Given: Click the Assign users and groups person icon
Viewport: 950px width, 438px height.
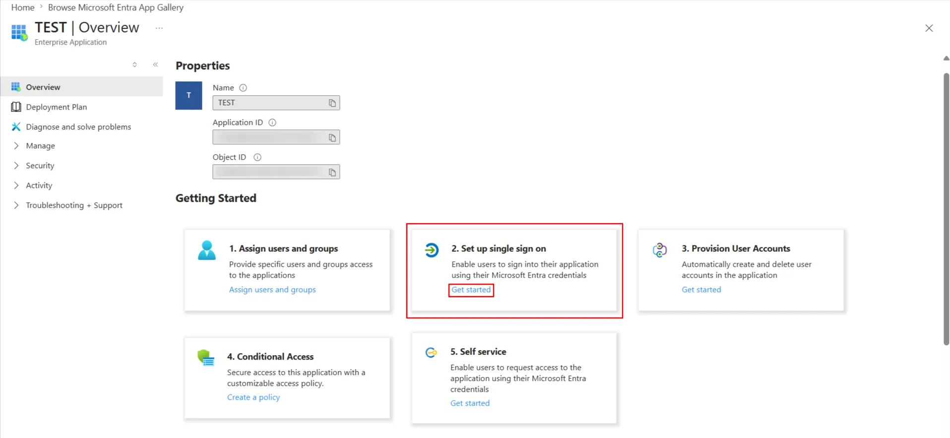Looking at the screenshot, I should [x=207, y=250].
